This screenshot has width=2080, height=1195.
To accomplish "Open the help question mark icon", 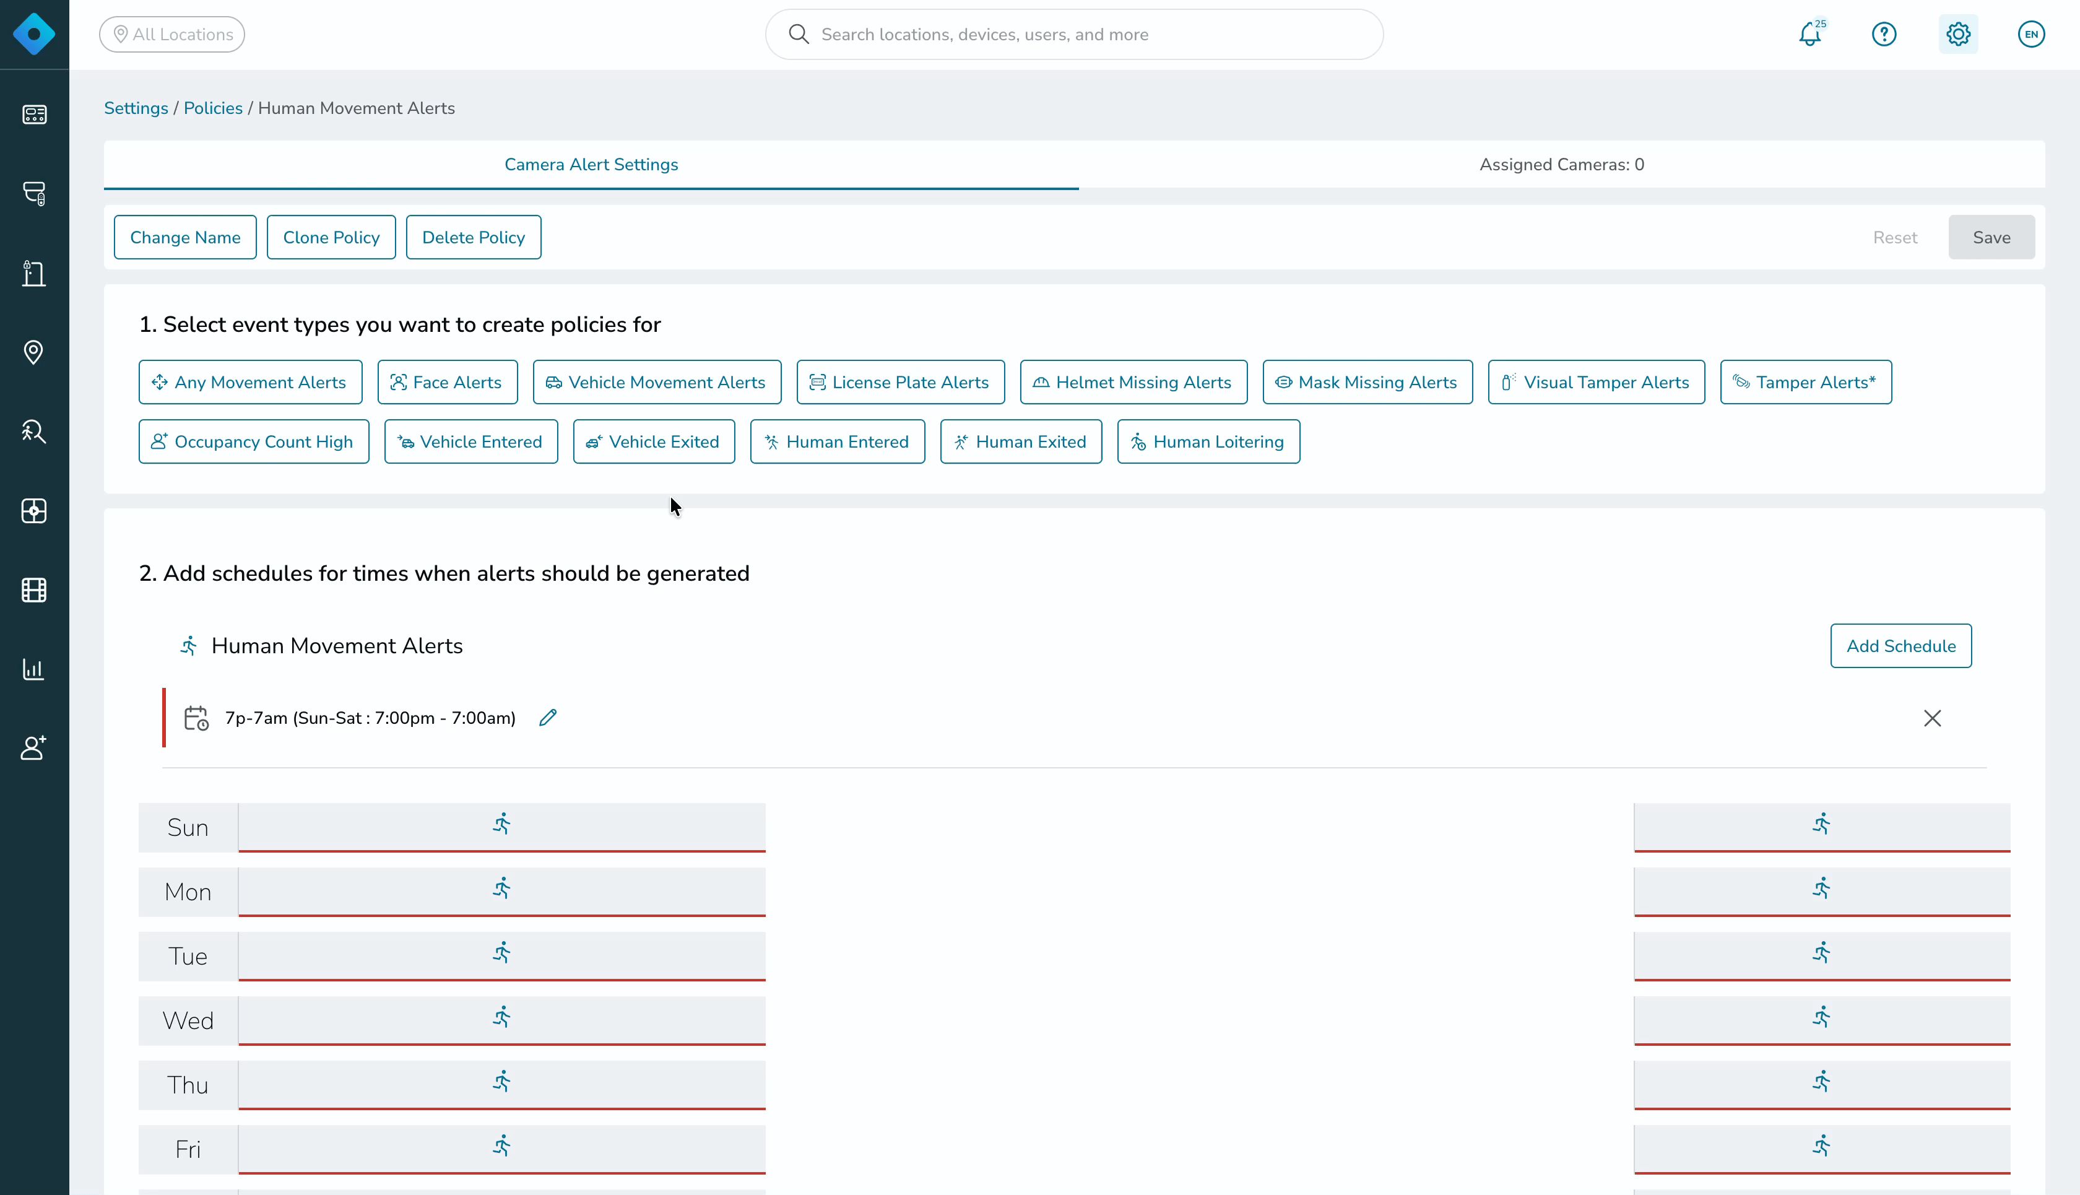I will [x=1884, y=35].
